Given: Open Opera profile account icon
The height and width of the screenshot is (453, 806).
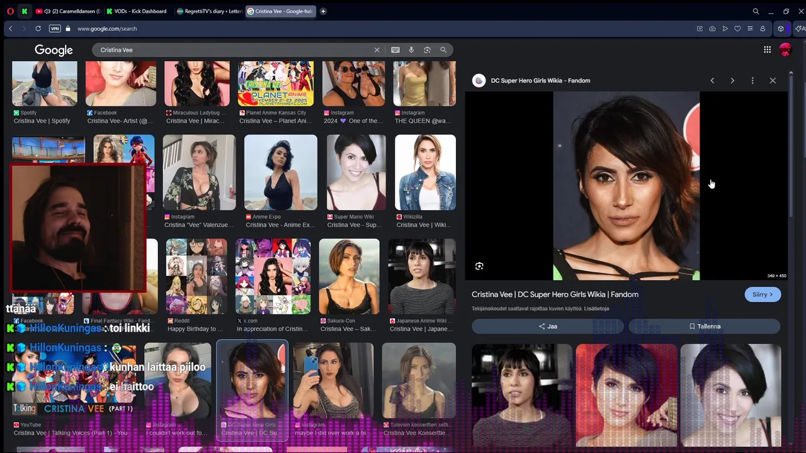Looking at the screenshot, I should (x=763, y=28).
